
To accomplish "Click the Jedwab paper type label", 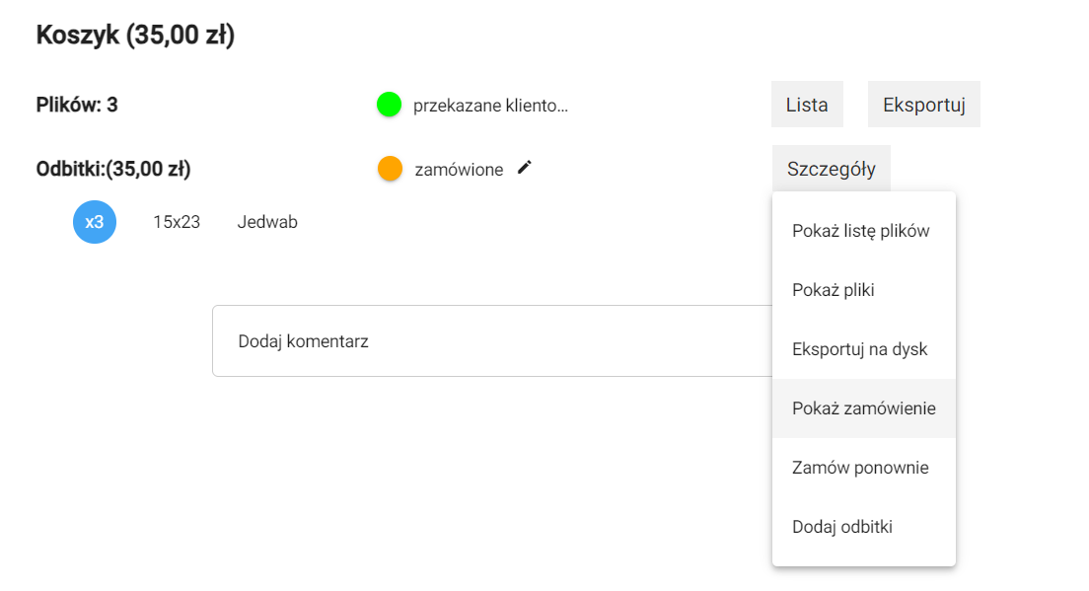I will point(267,222).
